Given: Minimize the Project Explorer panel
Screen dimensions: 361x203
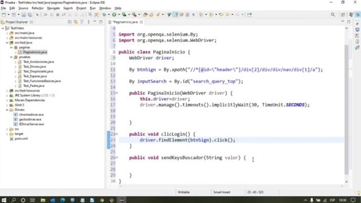Looking at the screenshot, I should click(x=95, y=21).
